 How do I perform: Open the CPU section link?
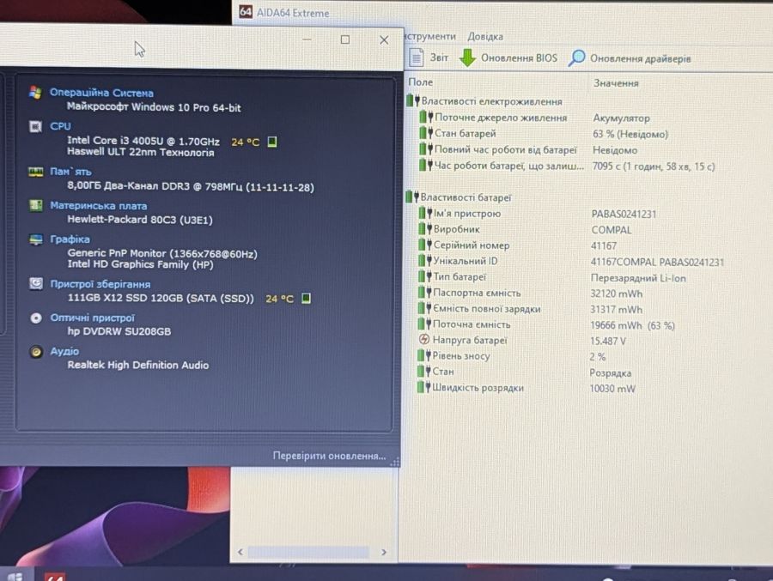click(60, 126)
